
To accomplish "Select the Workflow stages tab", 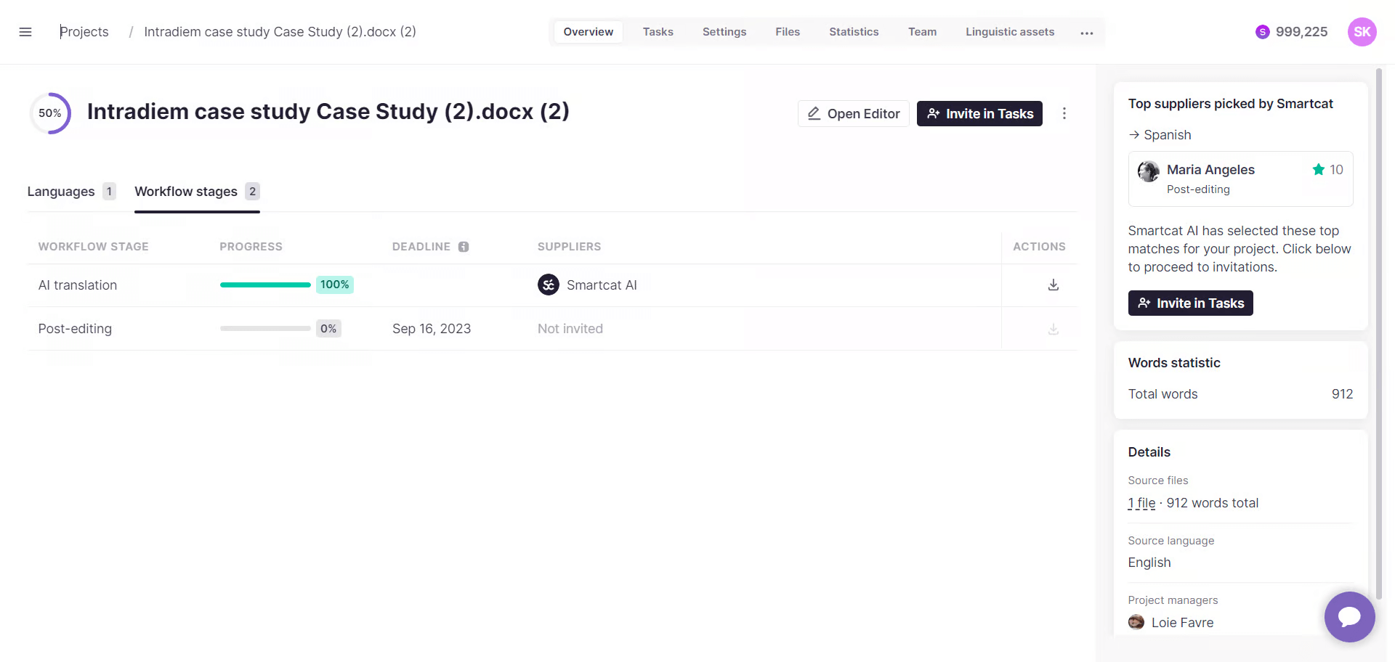I will [x=197, y=192].
